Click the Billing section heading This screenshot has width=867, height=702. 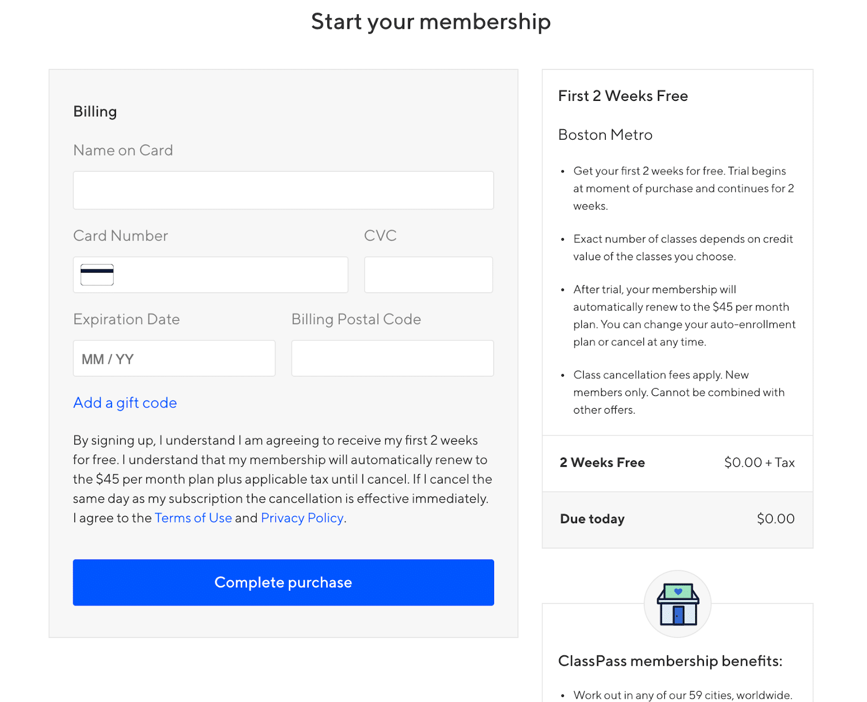(x=95, y=112)
